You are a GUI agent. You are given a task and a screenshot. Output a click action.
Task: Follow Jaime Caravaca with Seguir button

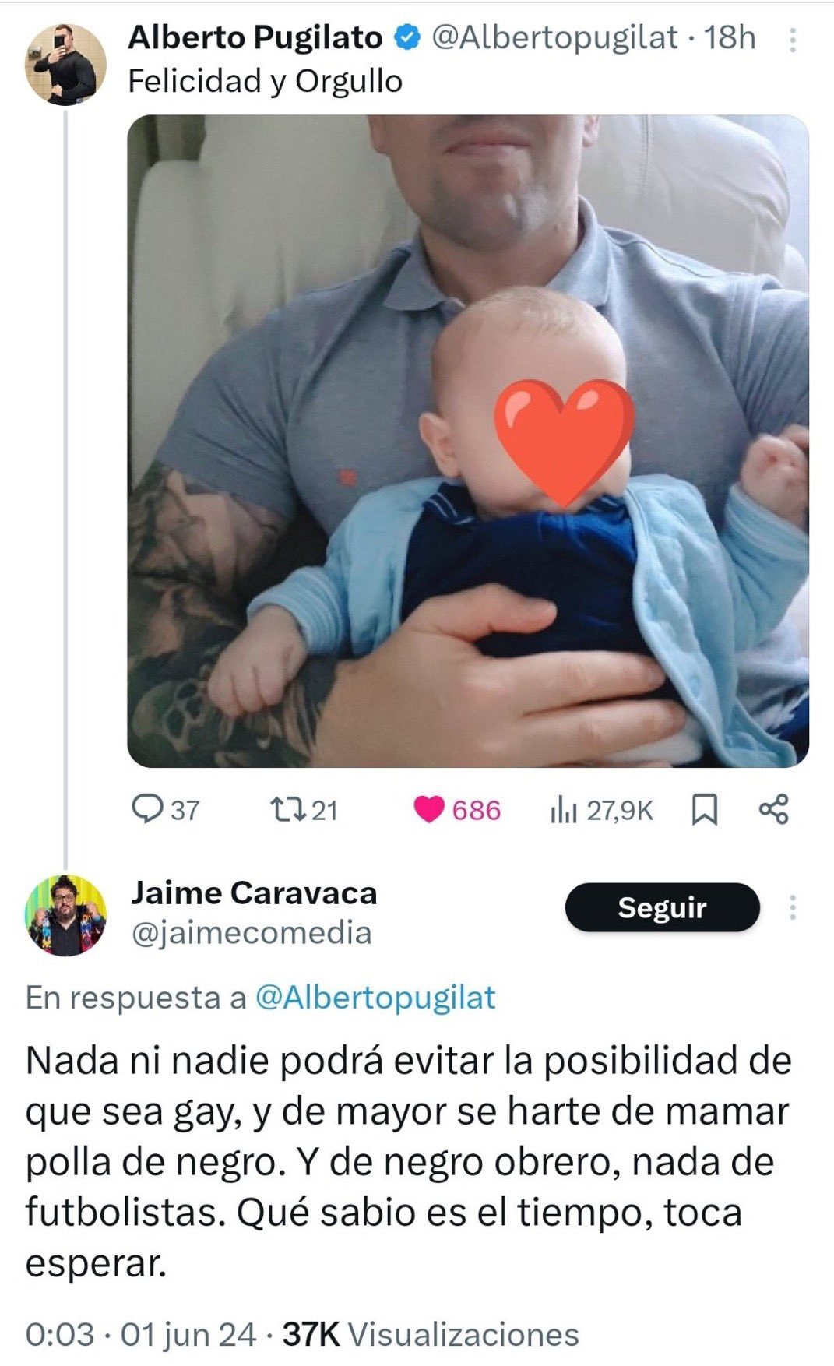click(x=662, y=907)
